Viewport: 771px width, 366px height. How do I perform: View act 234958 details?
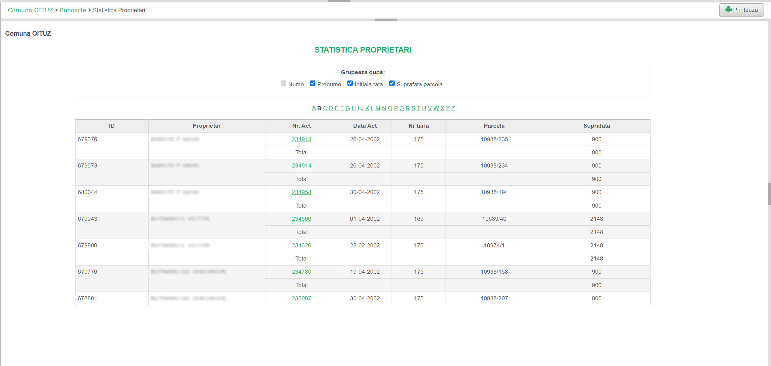pos(301,192)
